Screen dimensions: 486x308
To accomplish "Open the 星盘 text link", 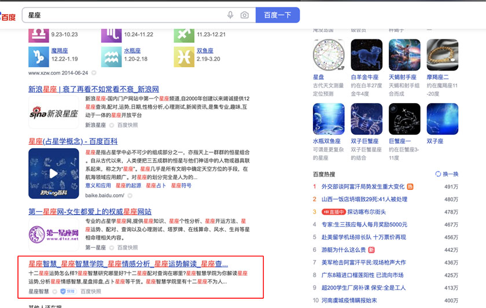I will click(318, 77).
